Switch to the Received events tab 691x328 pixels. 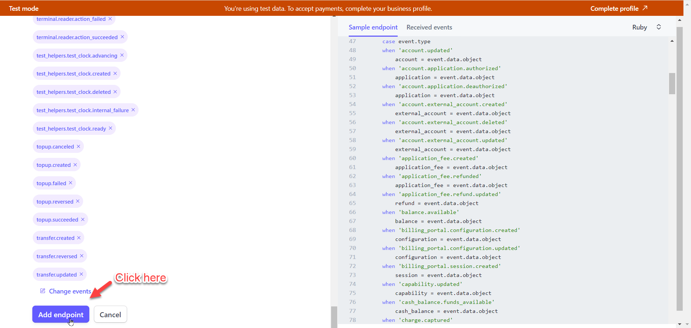coord(429,27)
